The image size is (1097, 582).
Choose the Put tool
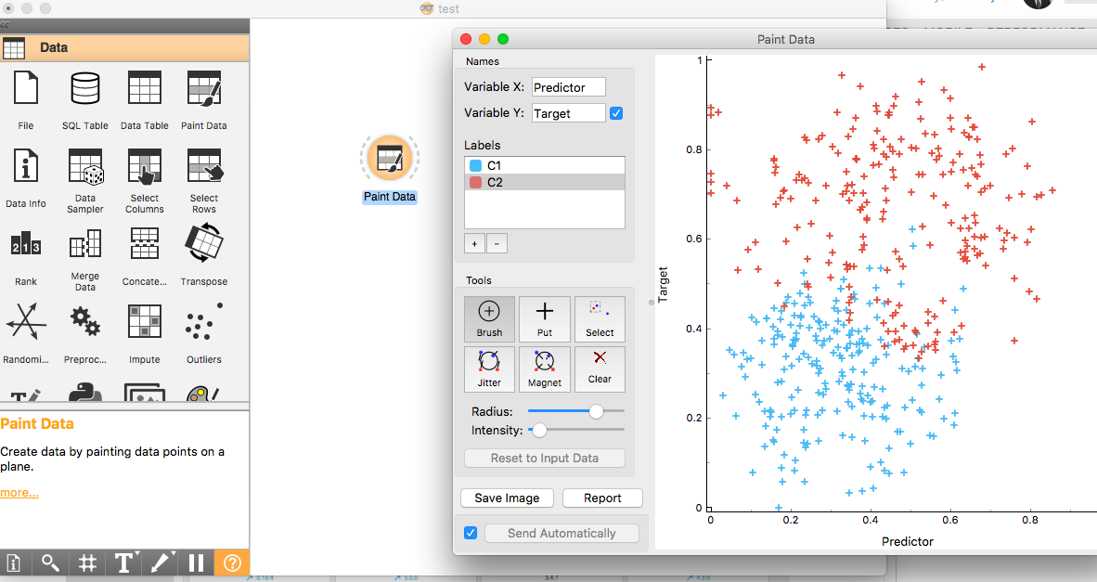(x=544, y=319)
